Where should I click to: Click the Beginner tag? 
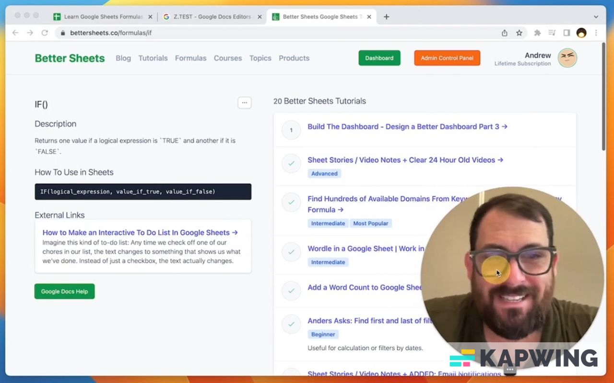pyautogui.click(x=324, y=334)
